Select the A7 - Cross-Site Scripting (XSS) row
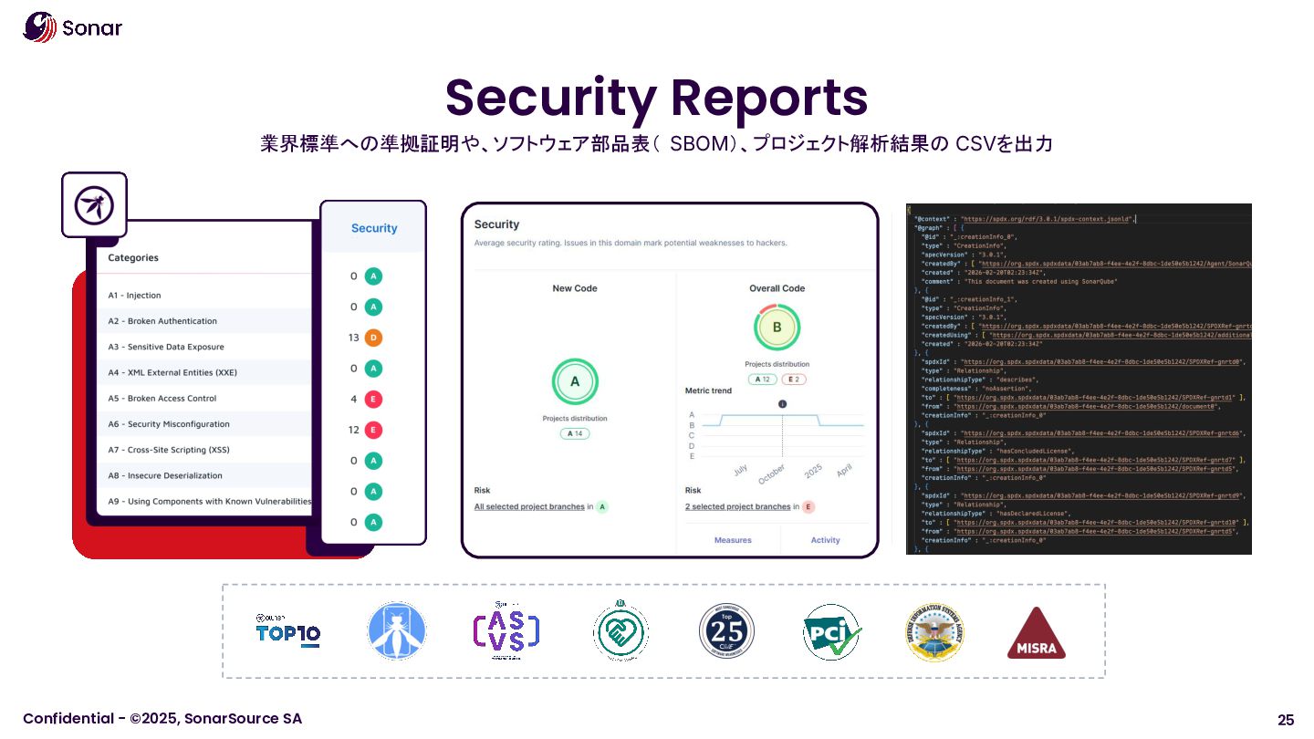The image size is (1314, 739). [204, 450]
